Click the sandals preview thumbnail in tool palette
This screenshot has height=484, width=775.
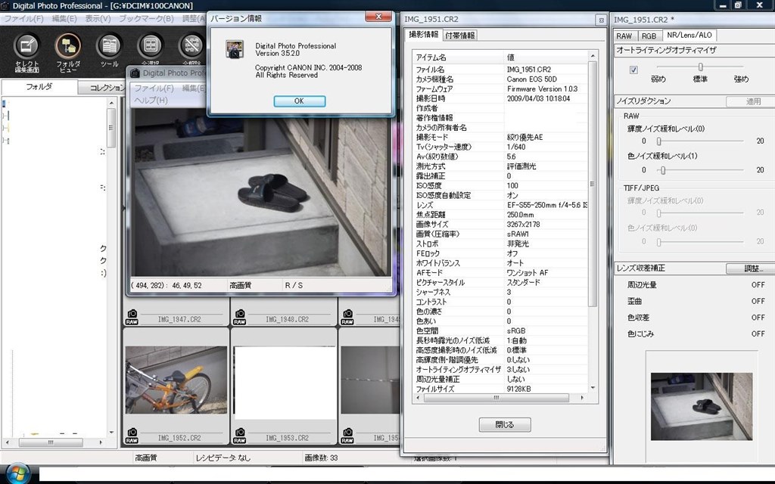pos(702,406)
